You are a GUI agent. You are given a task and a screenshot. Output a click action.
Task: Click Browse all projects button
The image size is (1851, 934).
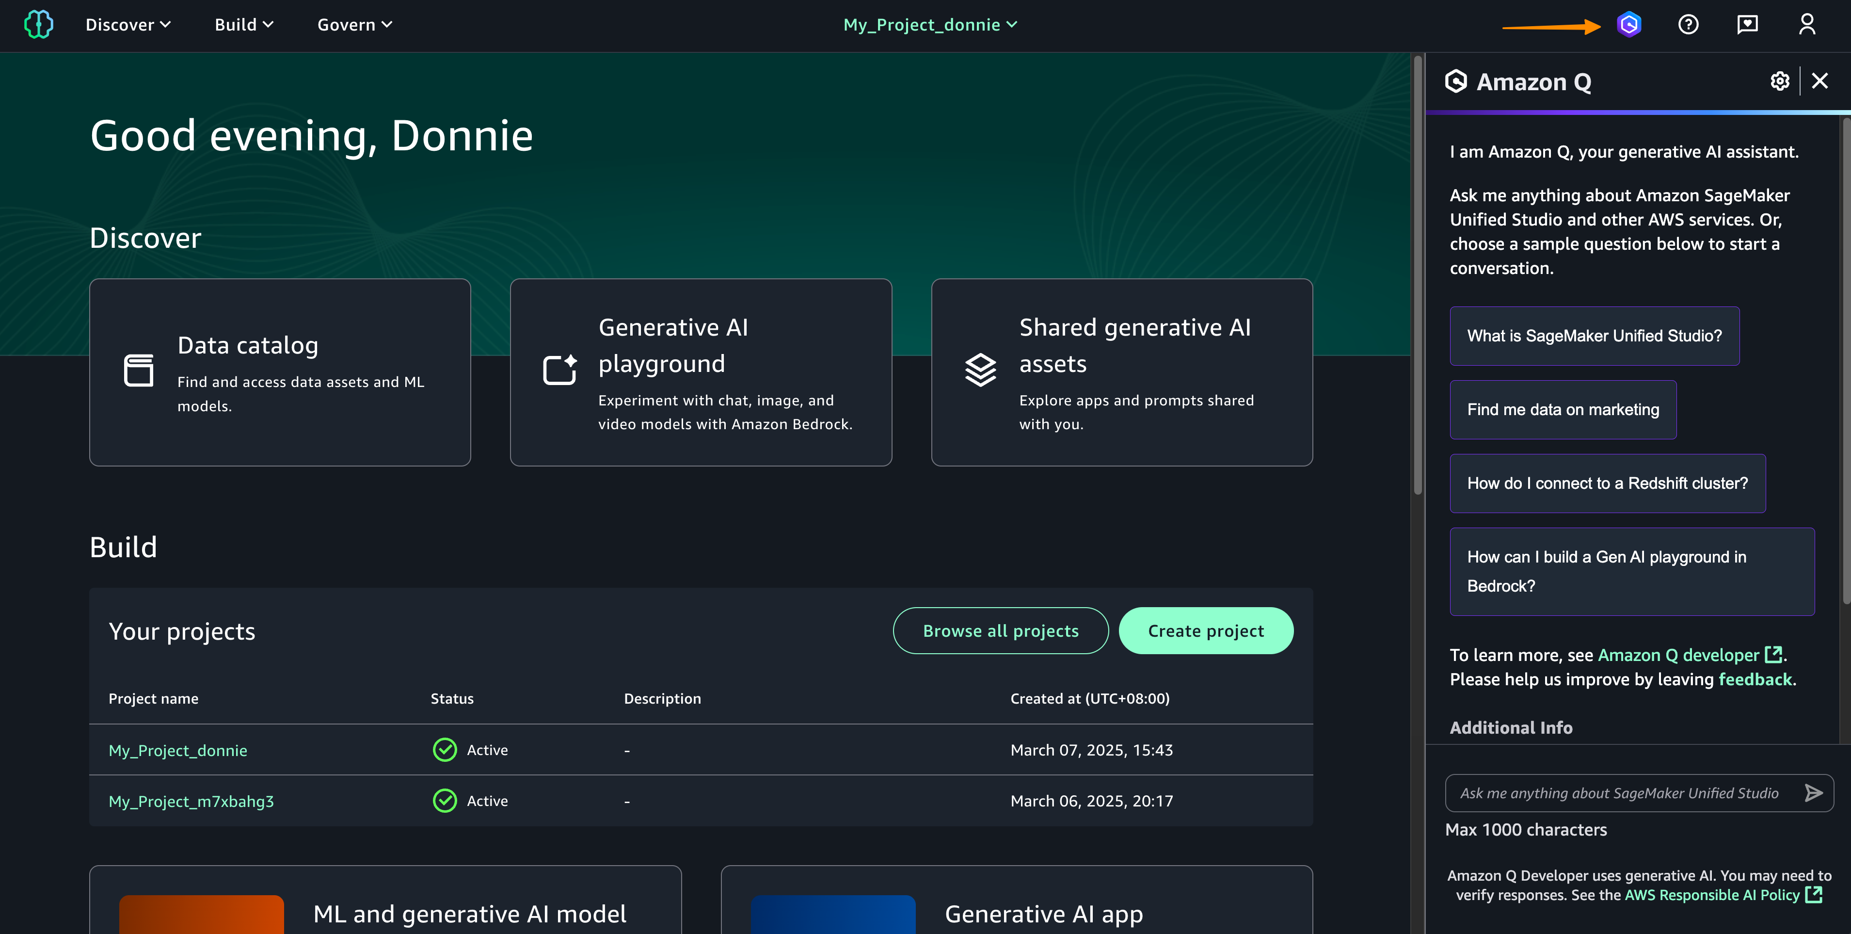coord(1000,630)
